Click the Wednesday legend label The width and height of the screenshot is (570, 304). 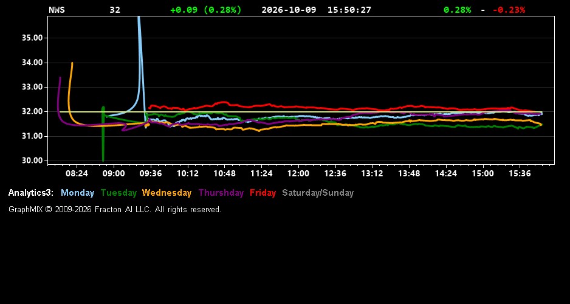(167, 193)
